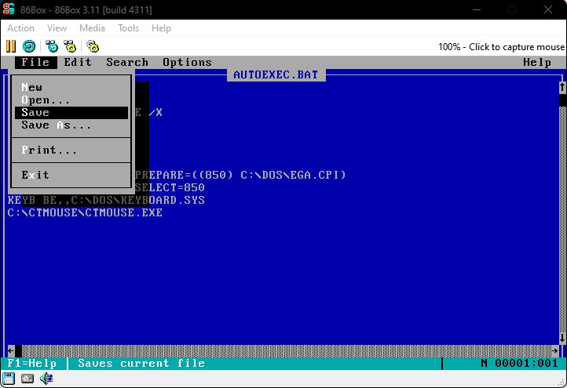The height and width of the screenshot is (388, 567).
Task: Click the SELECT=850 line text
Action: click(x=170, y=187)
